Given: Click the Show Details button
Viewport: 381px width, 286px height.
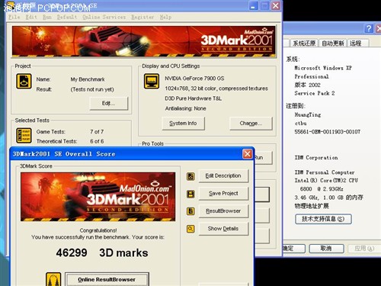Looking at the screenshot, I should (x=223, y=229).
